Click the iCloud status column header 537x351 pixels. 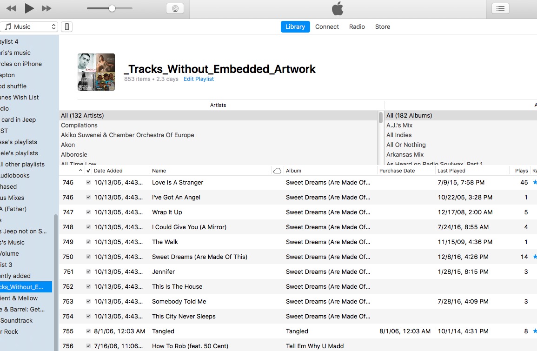(278, 171)
